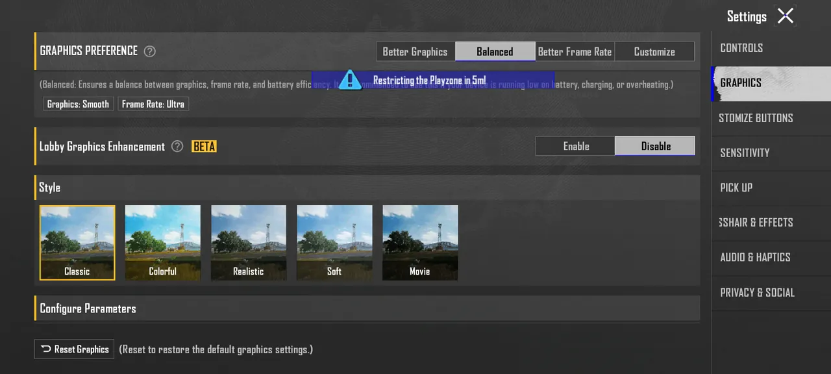Switch to the Pick Up tab

click(x=771, y=188)
